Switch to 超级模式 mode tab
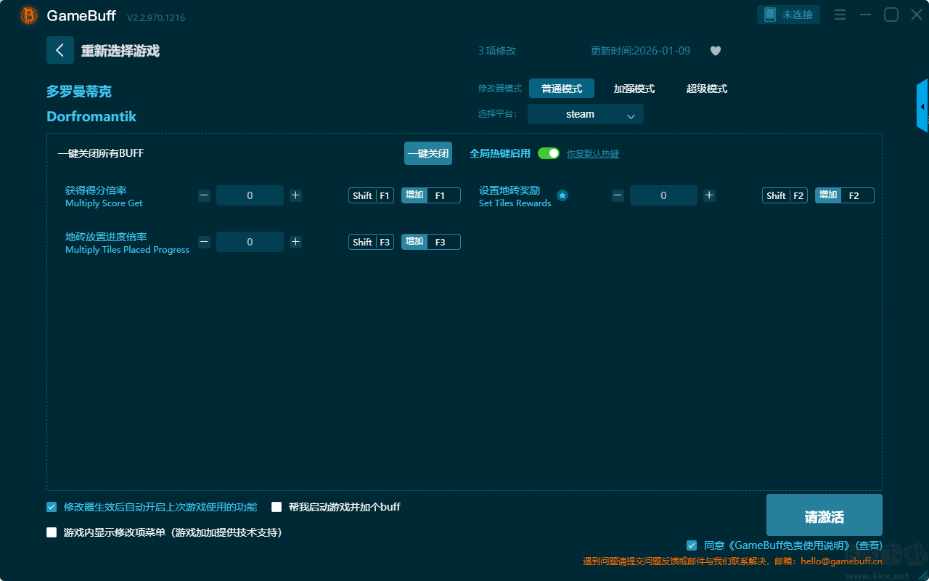Viewport: 929px width, 581px height. coord(706,89)
